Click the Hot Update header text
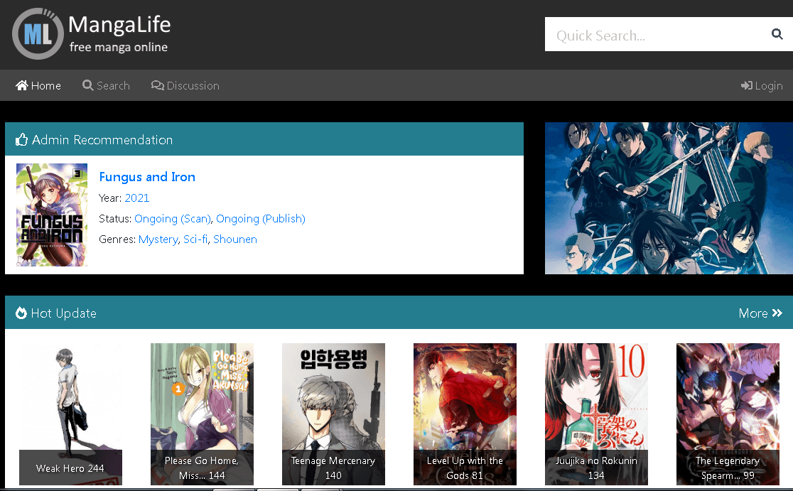Viewport: 793px width, 491px height. coord(64,313)
